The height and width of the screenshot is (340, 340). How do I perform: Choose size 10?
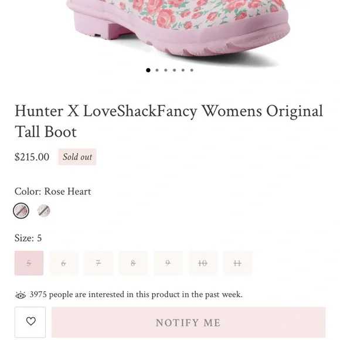[203, 263]
